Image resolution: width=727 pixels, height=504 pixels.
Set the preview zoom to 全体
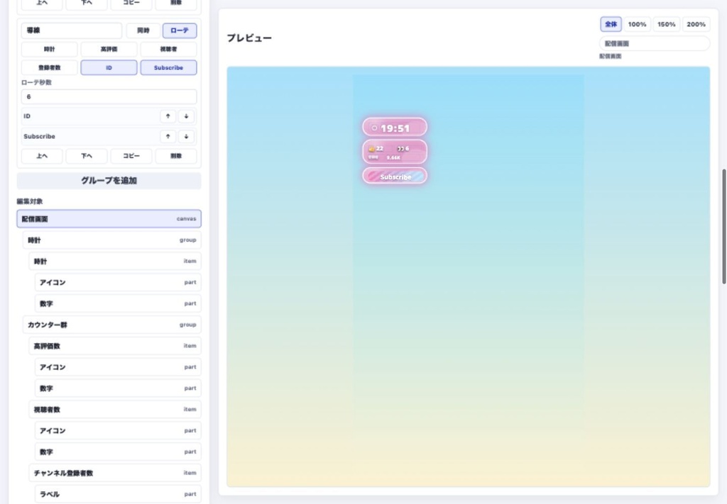tap(611, 24)
